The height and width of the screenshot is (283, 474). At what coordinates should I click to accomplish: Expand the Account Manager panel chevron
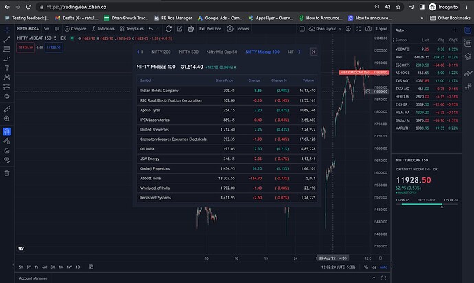(374, 278)
